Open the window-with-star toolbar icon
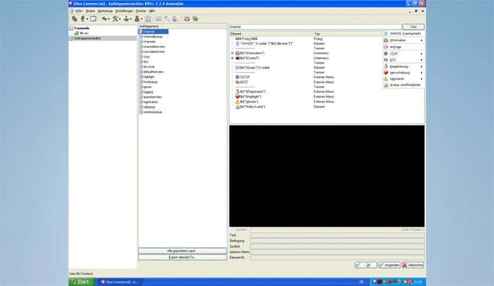 [x=93, y=19]
